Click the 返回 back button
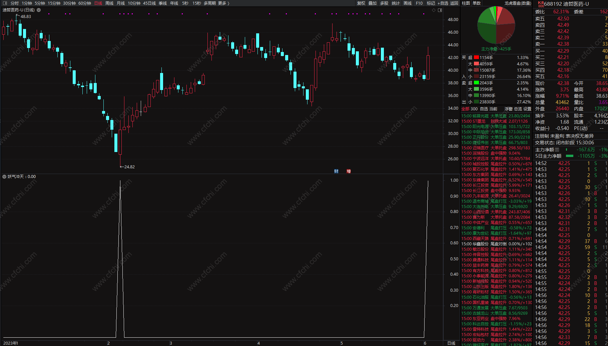The image size is (608, 346). 454,3
